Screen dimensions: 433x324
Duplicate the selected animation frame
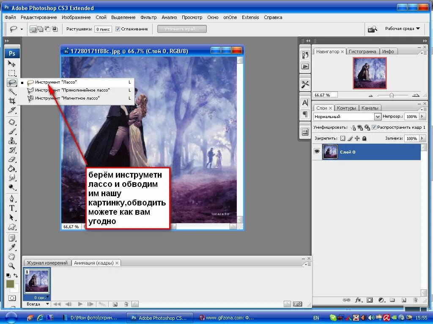(115, 304)
